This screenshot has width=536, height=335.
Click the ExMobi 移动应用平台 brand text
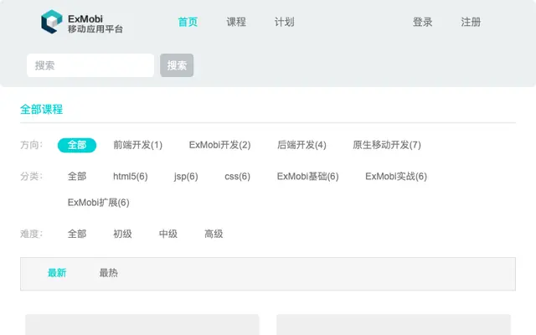pos(95,23)
